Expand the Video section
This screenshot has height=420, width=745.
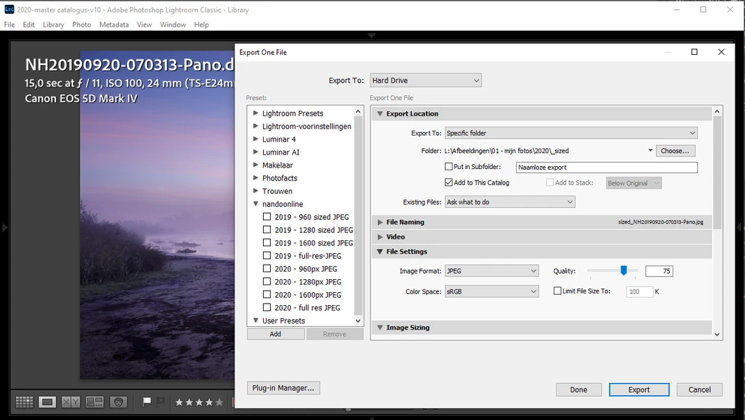click(x=379, y=237)
